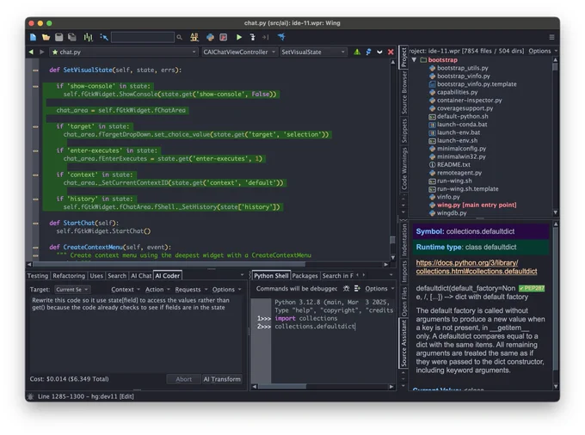585x435 pixels.
Task: Select the Code Warnings vertical tab
Action: pyautogui.click(x=404, y=168)
